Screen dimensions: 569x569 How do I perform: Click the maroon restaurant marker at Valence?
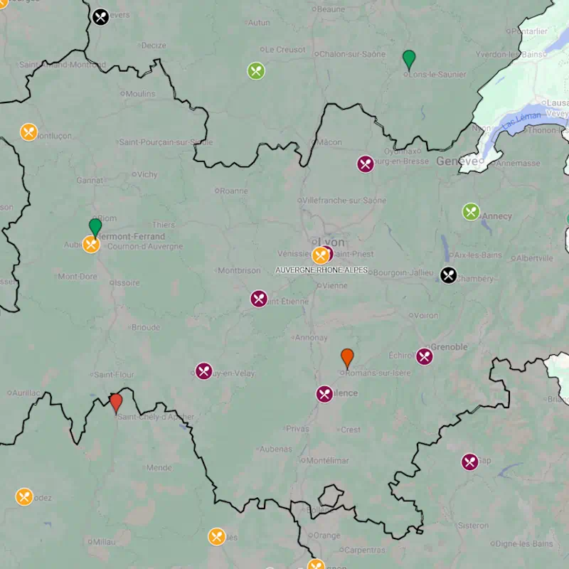coord(324,394)
